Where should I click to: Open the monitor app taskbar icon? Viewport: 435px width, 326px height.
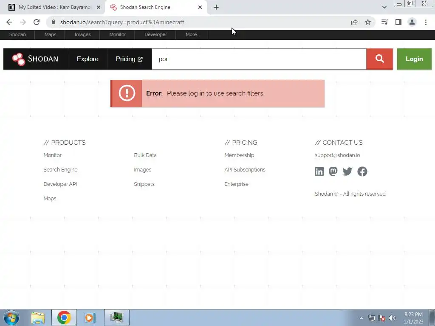point(117,318)
